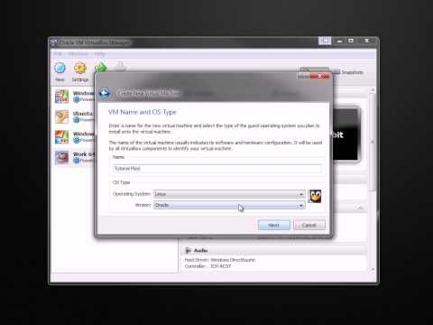Click the Ubuntu entry name in VM list
Image resolution: width=433 pixels, height=325 pixels.
pos(83,114)
